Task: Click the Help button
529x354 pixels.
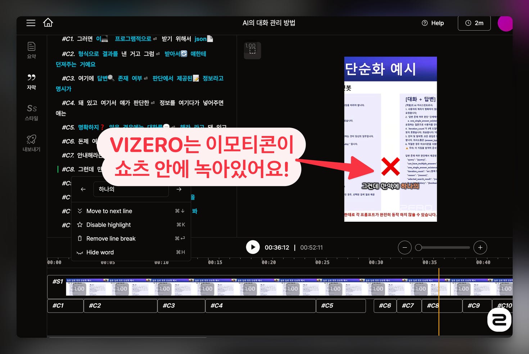Action: [x=433, y=23]
